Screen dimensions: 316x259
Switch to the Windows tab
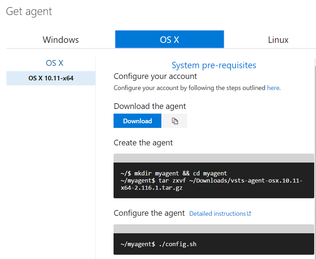[61, 40]
